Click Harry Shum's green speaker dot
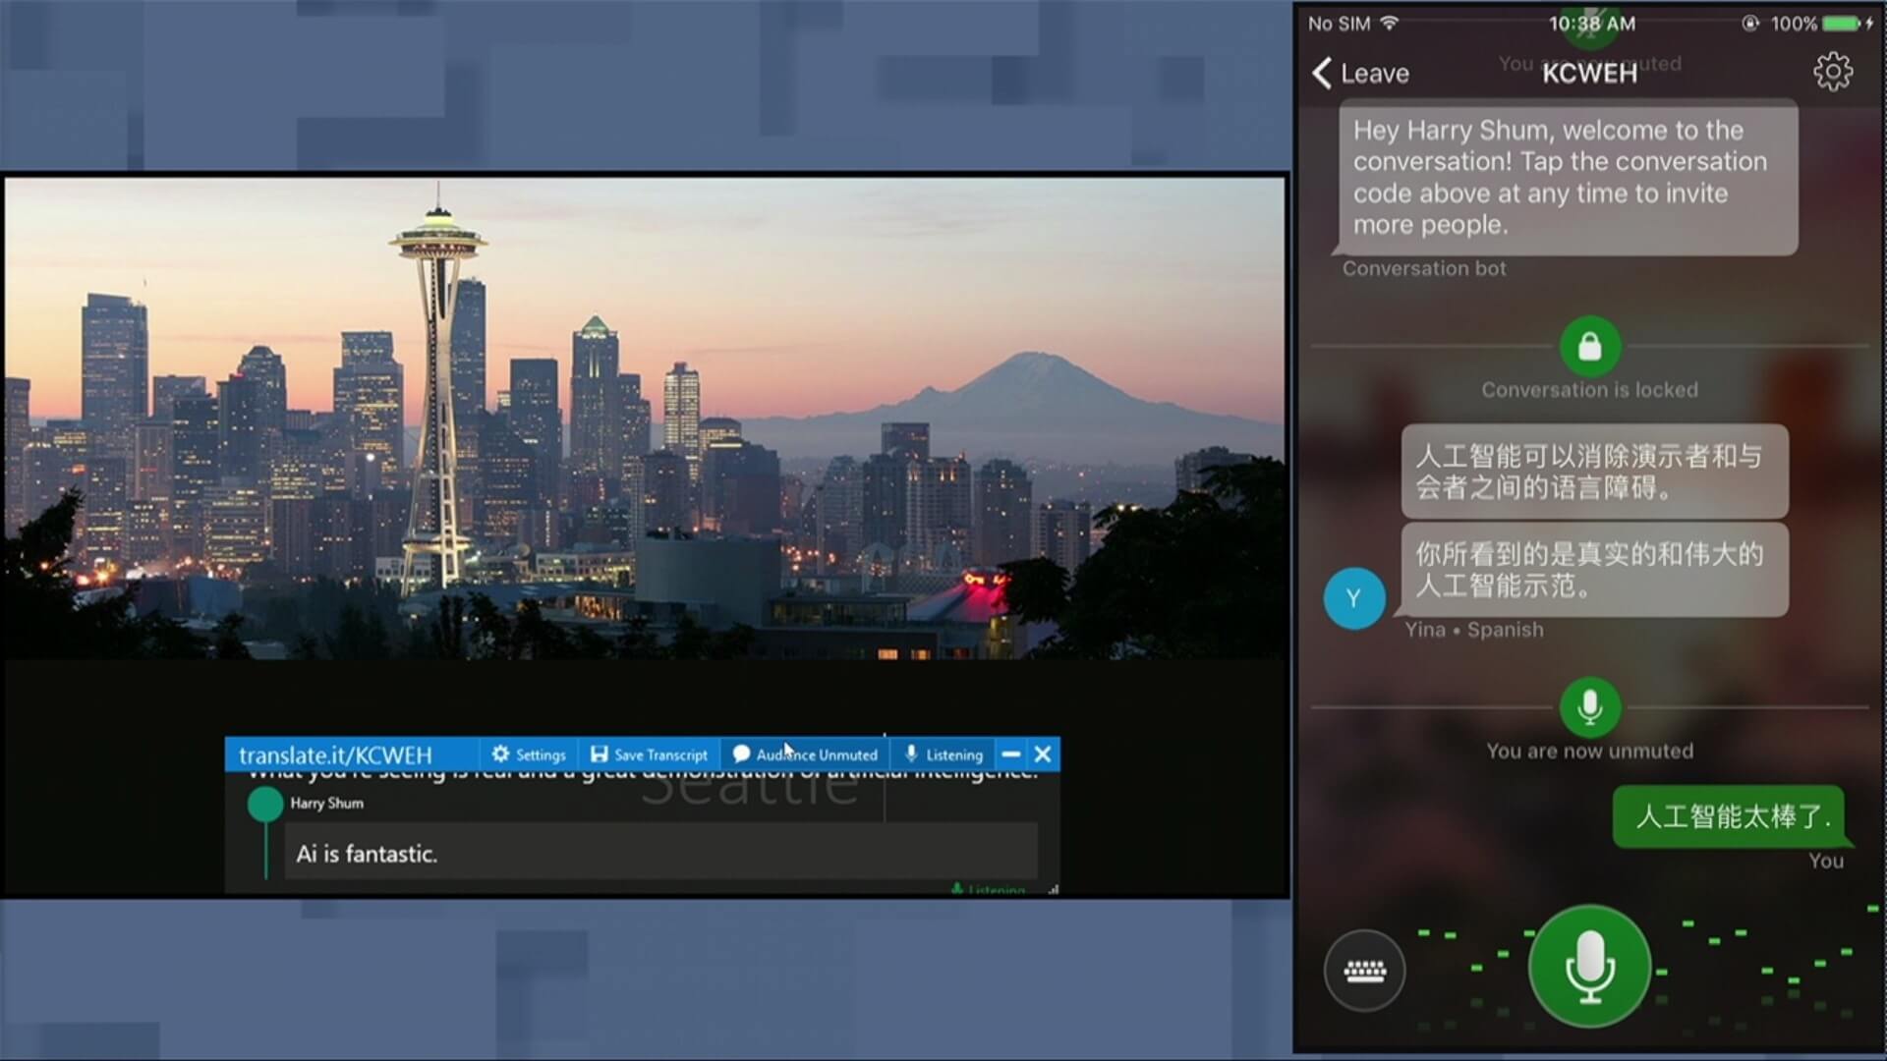The height and width of the screenshot is (1061, 1887). point(265,804)
